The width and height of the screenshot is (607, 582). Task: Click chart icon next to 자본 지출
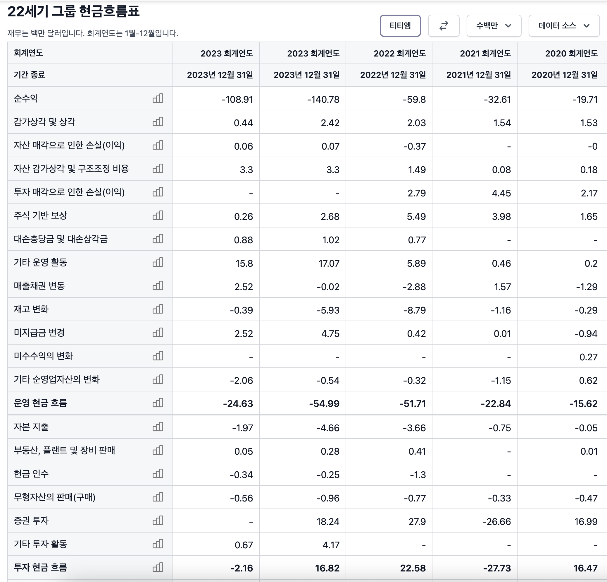[158, 427]
